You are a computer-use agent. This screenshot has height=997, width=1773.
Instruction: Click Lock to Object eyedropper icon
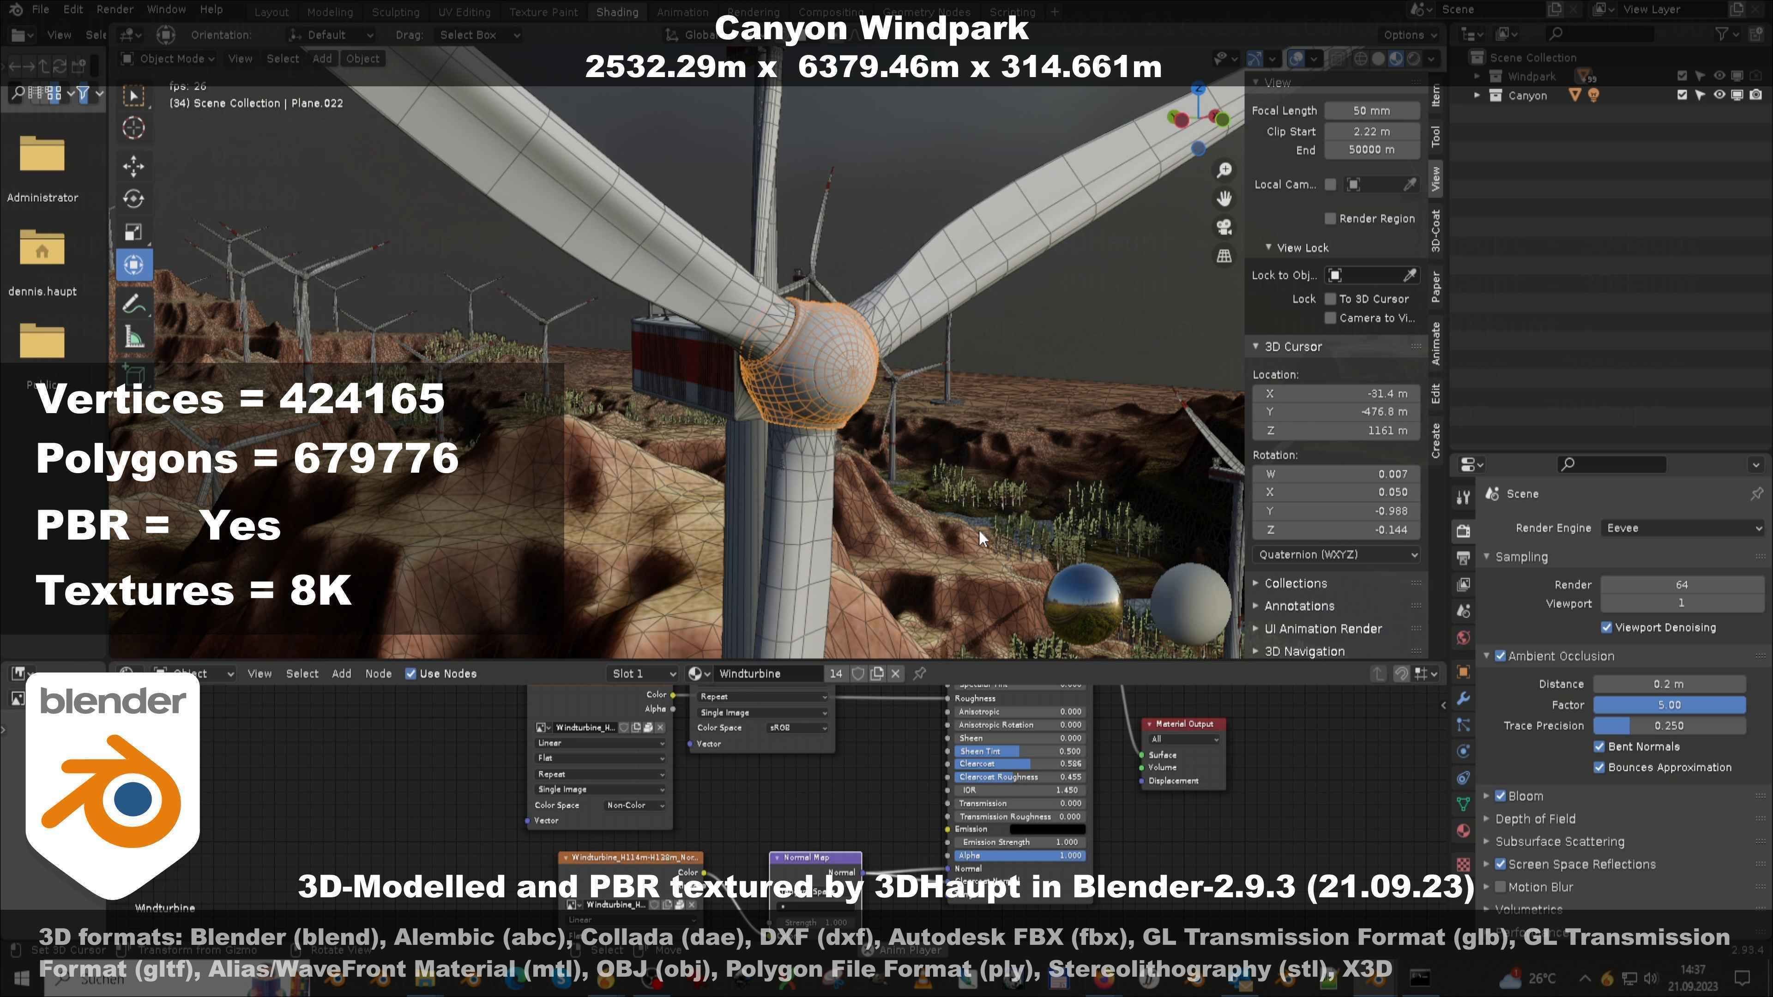coord(1410,275)
